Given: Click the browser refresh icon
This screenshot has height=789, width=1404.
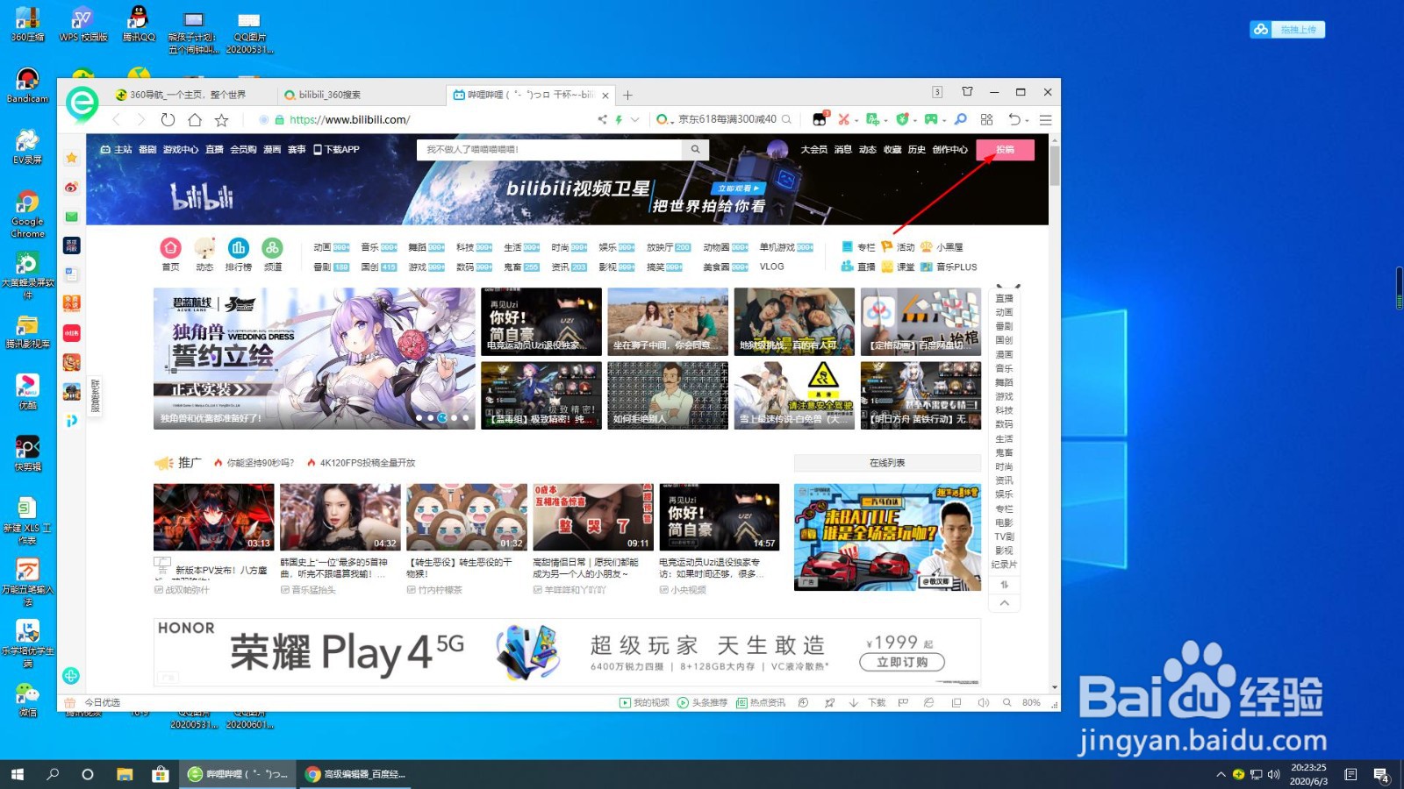Looking at the screenshot, I should click(x=168, y=120).
